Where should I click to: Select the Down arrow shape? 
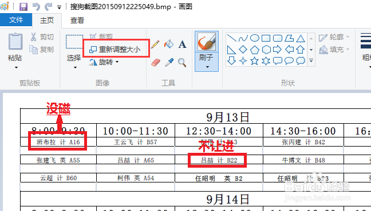pyautogui.click(x=231, y=61)
